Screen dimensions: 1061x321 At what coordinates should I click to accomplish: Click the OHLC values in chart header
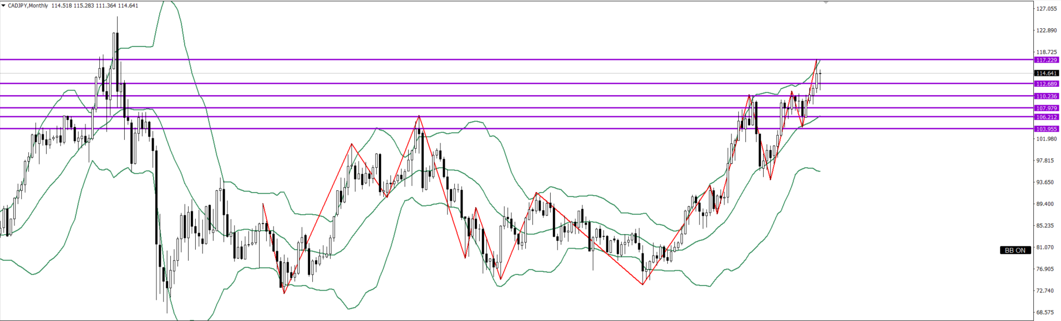[94, 6]
